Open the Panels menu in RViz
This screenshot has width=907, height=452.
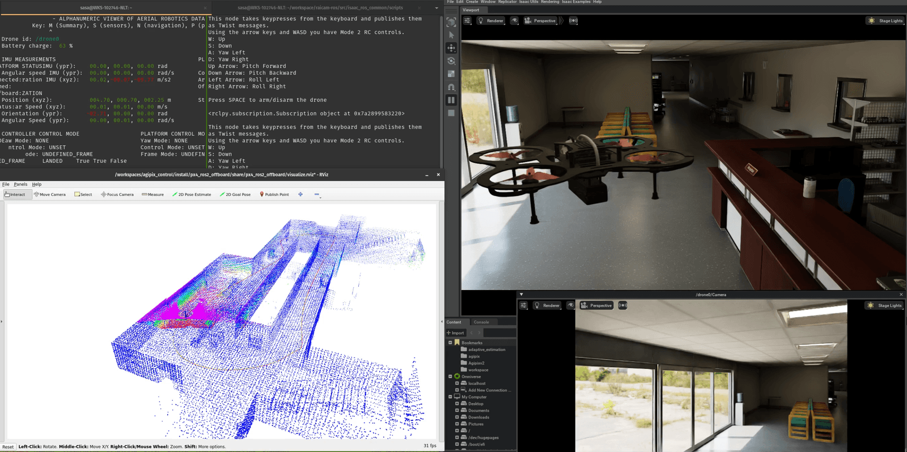click(x=20, y=184)
